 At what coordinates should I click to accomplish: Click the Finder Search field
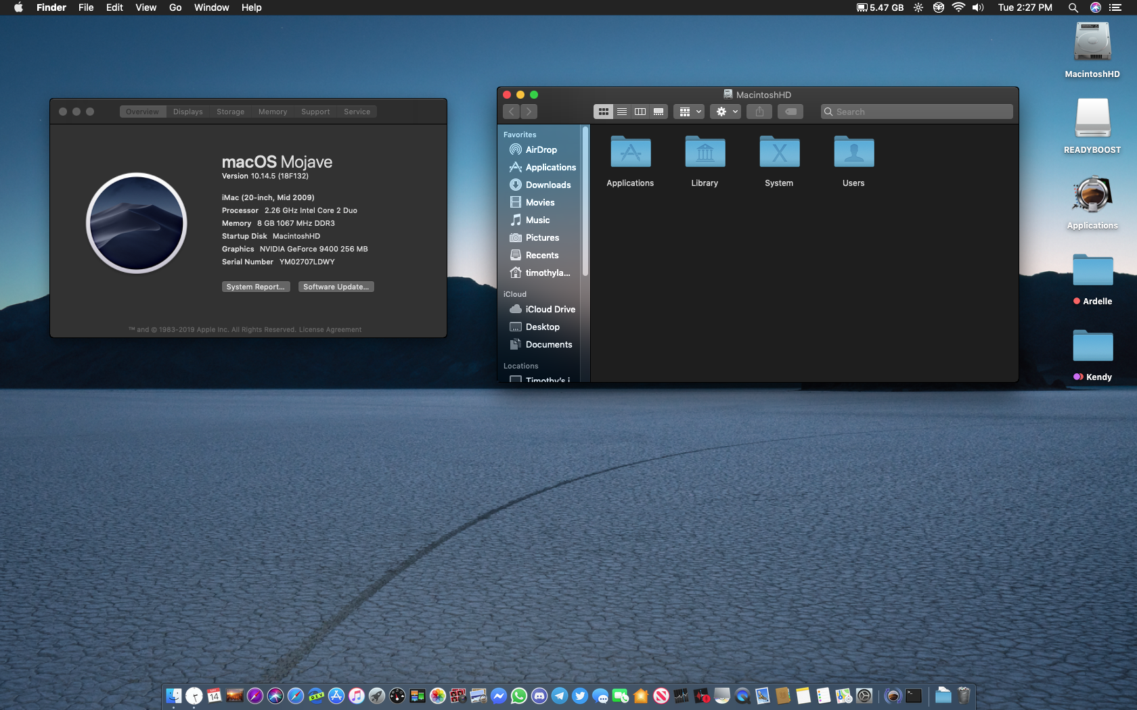pyautogui.click(x=917, y=112)
